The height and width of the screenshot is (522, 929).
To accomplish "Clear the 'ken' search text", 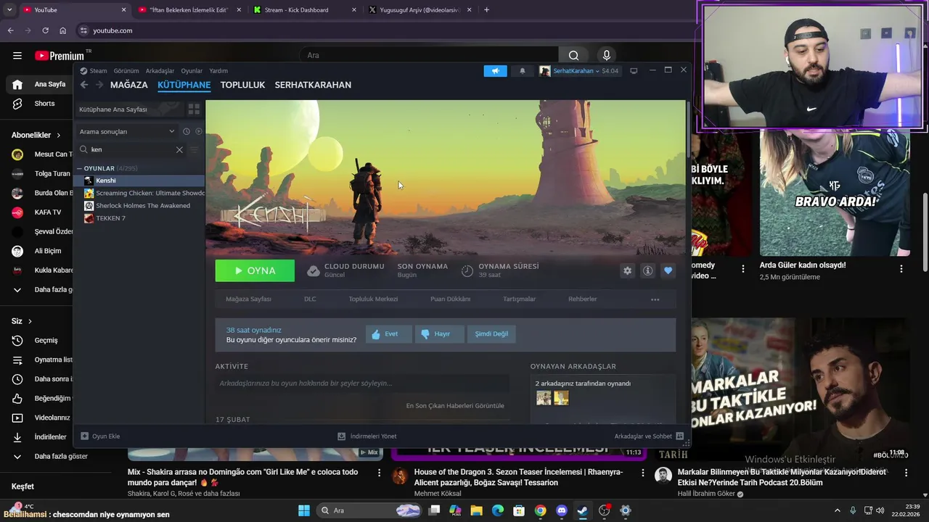I will [179, 149].
